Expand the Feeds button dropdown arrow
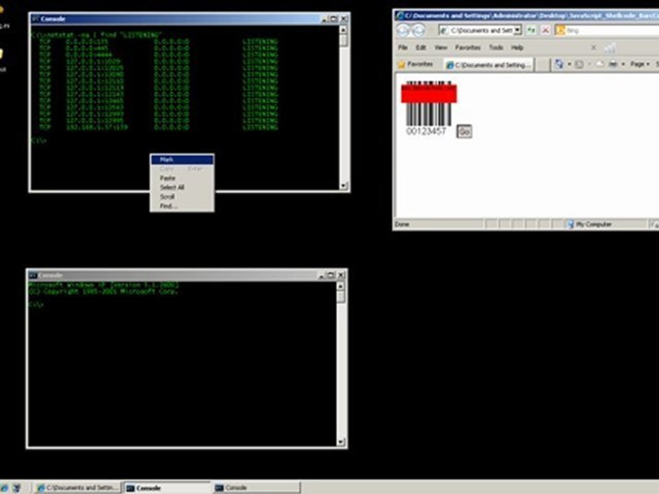Viewport: 659px width, 494px height. [x=589, y=64]
